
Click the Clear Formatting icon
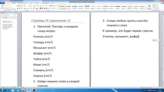[38, 6]
